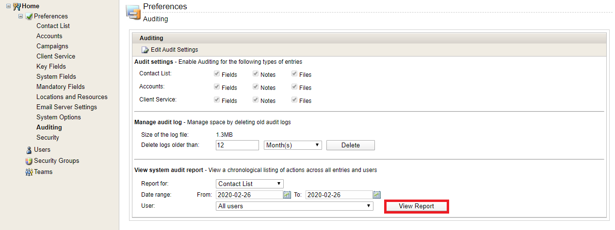
Task: Open Email Server Settings in sidebar
Action: (x=66, y=107)
